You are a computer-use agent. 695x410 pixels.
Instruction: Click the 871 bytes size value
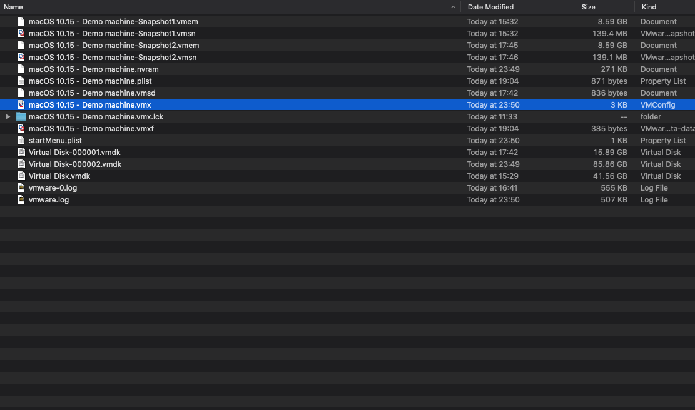(x=609, y=81)
